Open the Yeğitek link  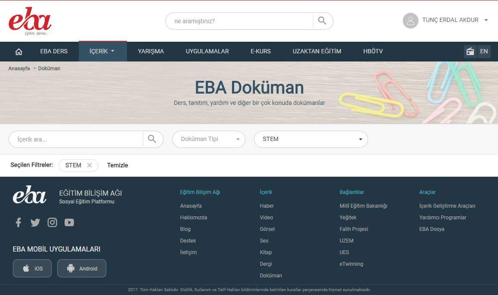click(x=348, y=218)
